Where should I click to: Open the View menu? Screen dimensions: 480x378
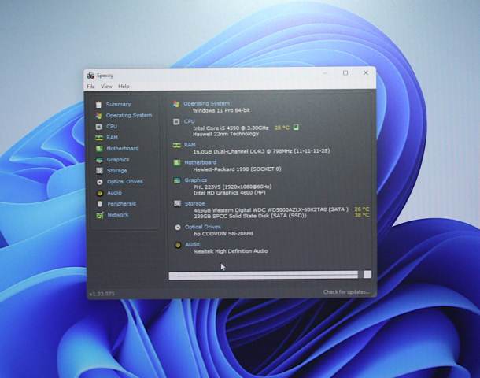[106, 87]
